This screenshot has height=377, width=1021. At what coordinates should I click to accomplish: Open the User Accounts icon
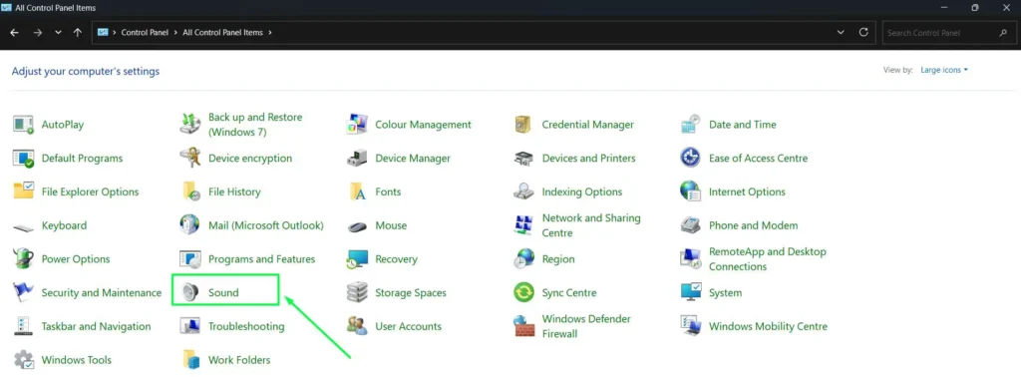[x=357, y=326]
